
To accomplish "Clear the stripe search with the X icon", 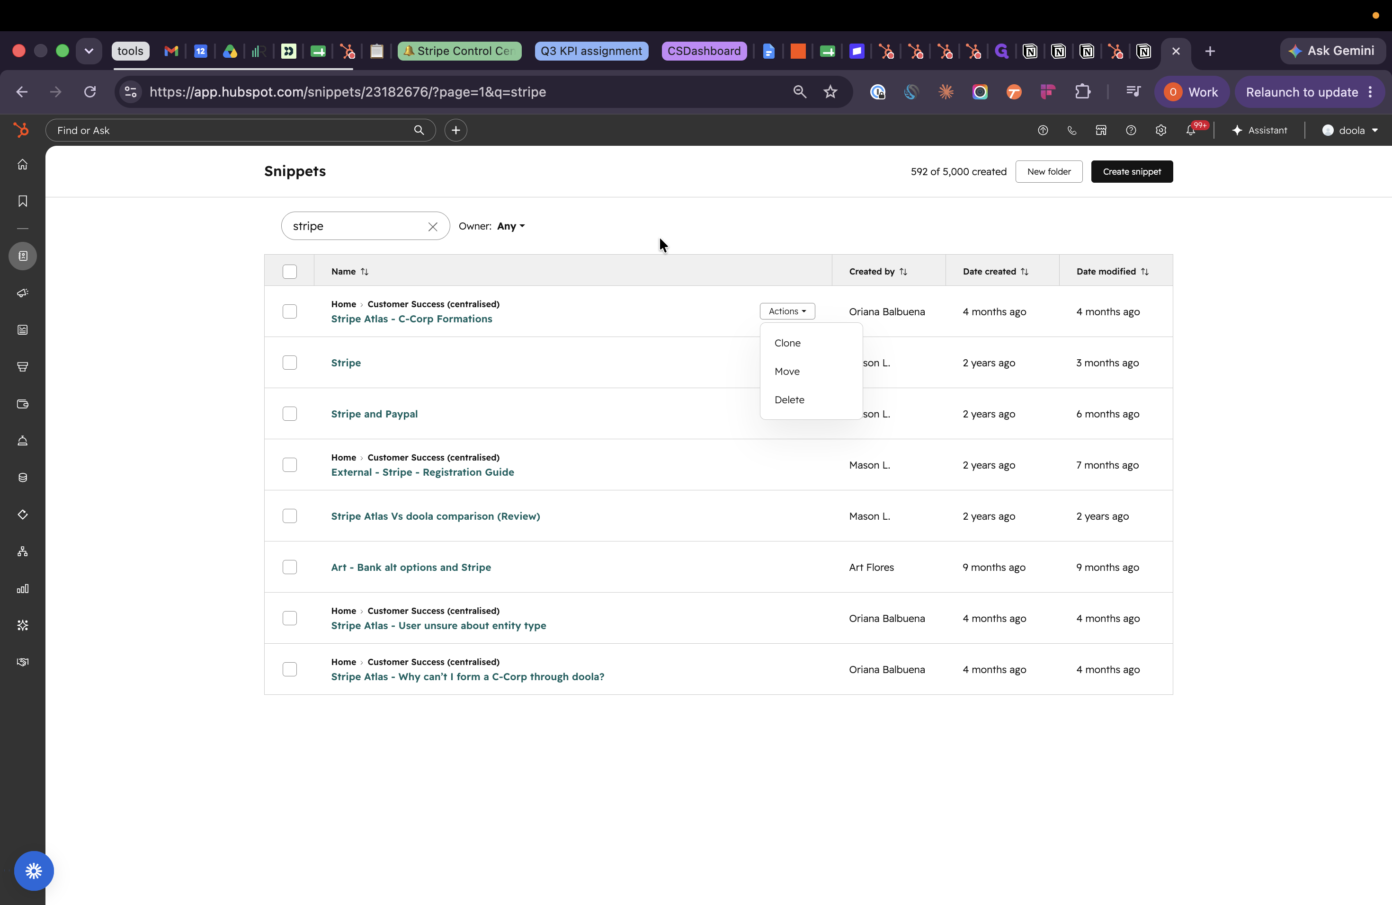I will (433, 227).
